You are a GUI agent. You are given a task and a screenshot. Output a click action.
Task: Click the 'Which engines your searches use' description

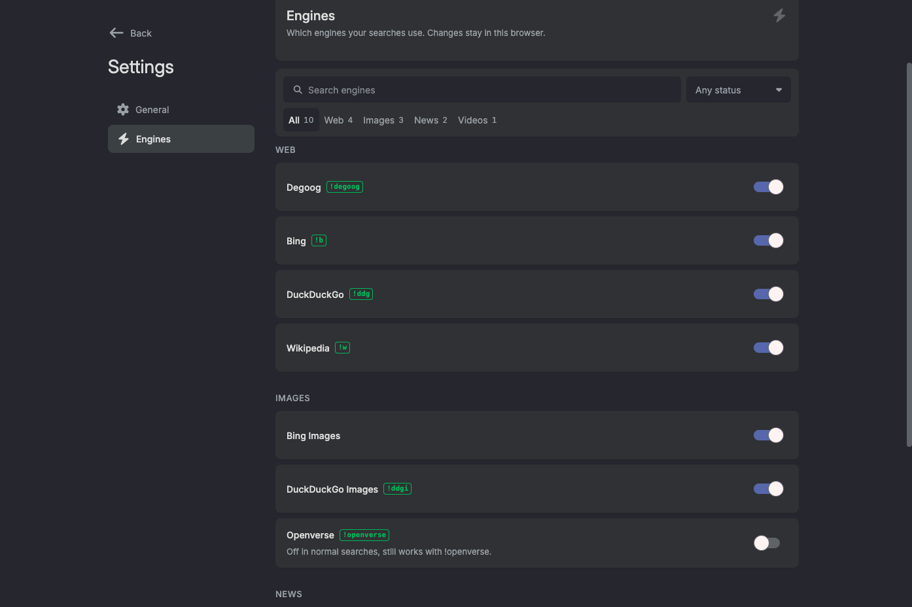[415, 33]
